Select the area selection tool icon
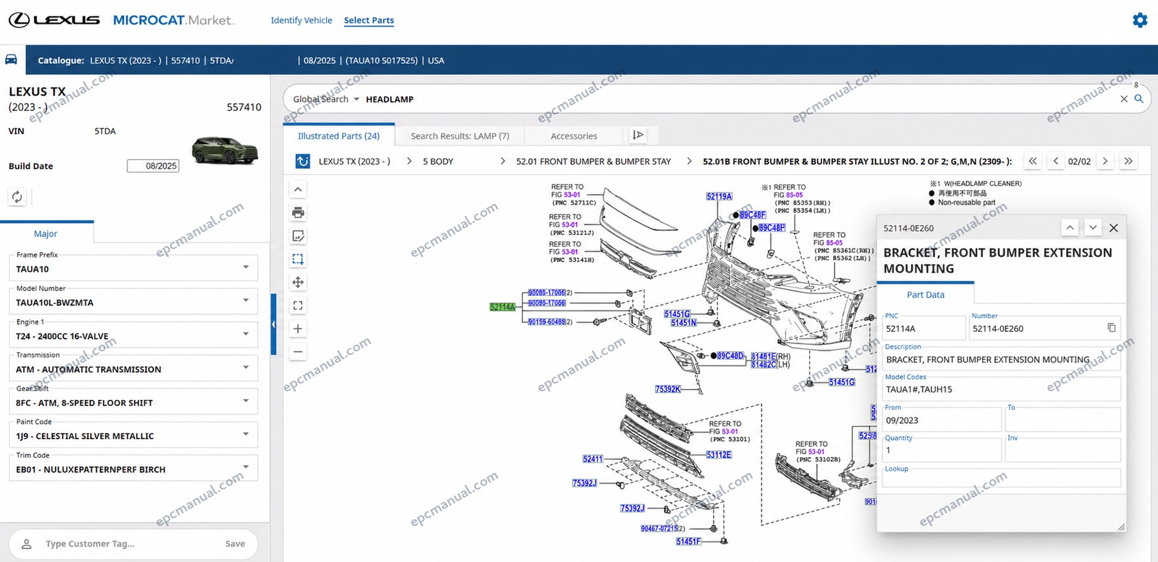The height and width of the screenshot is (562, 1158). [298, 259]
